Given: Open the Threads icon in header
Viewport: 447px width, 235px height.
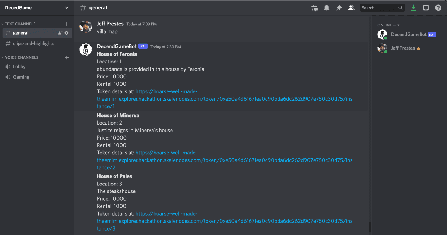Looking at the screenshot, I should [x=314, y=8].
